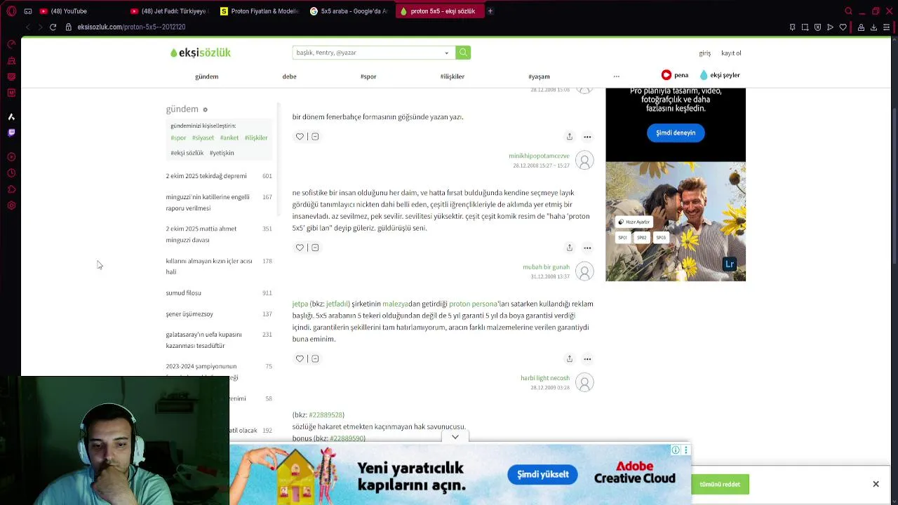Open the bookmark heart in address bar

tap(843, 27)
